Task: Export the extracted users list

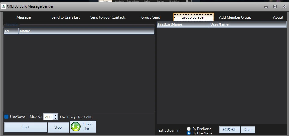Action: coord(229,130)
